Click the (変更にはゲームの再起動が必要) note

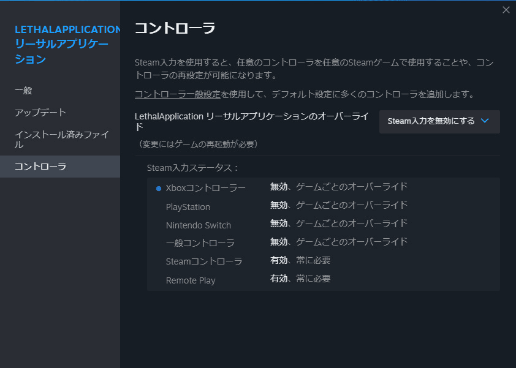[x=198, y=144]
